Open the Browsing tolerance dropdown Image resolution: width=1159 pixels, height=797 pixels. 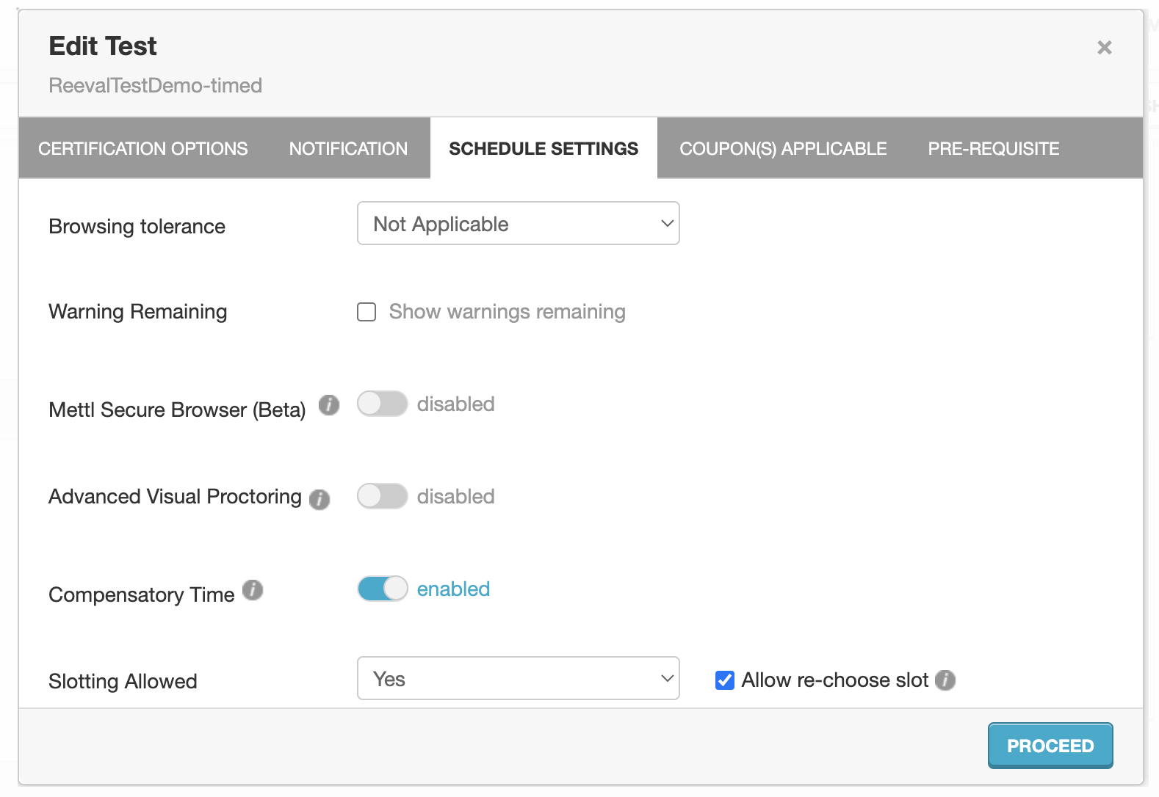point(518,223)
